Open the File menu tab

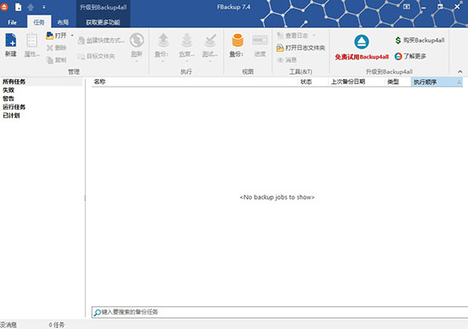click(12, 22)
